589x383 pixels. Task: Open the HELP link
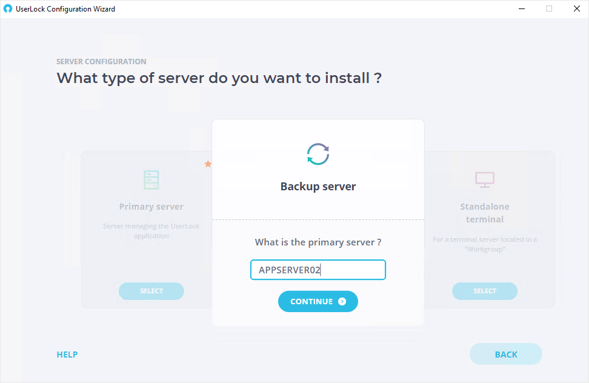[x=67, y=355]
